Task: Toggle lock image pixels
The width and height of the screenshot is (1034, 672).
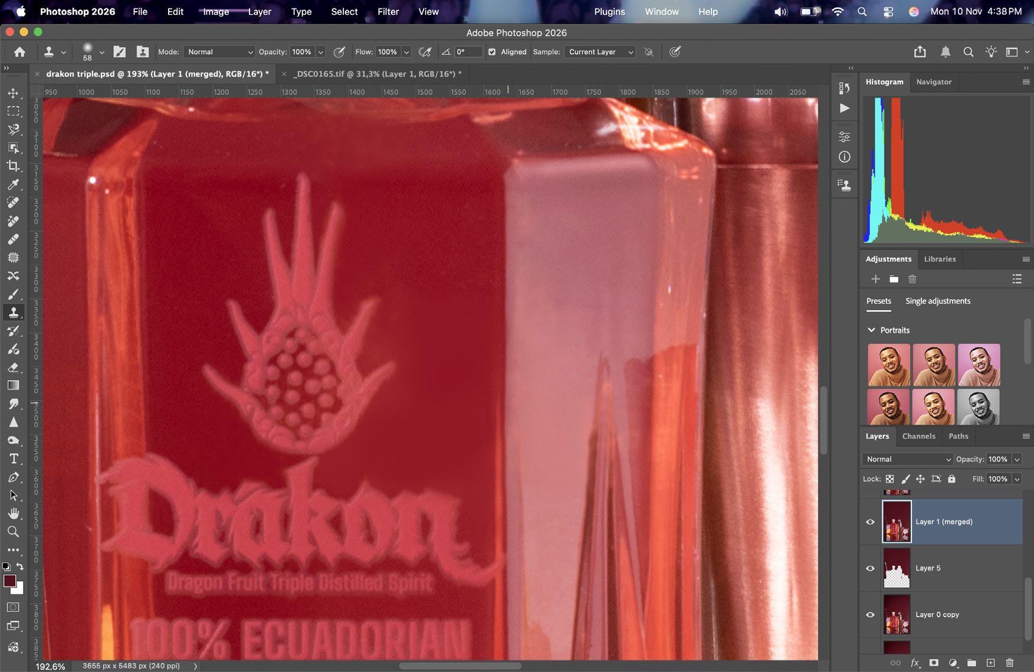Action: [905, 479]
